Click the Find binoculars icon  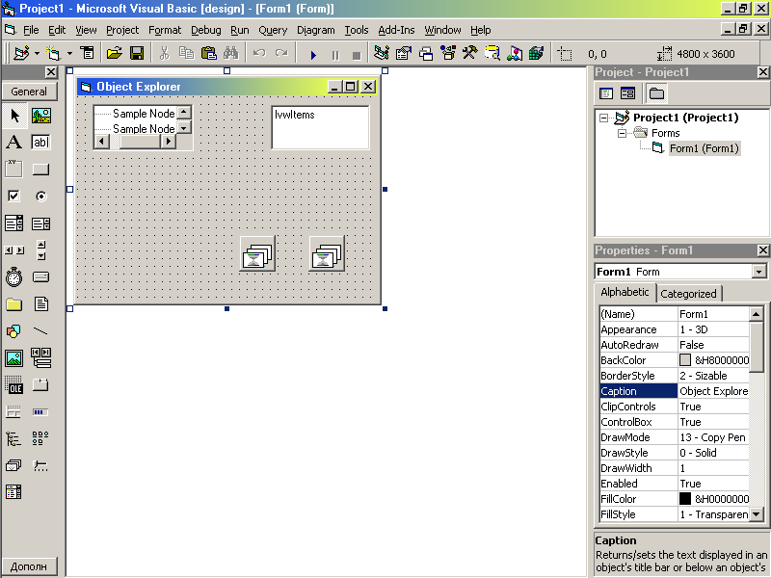[230, 53]
